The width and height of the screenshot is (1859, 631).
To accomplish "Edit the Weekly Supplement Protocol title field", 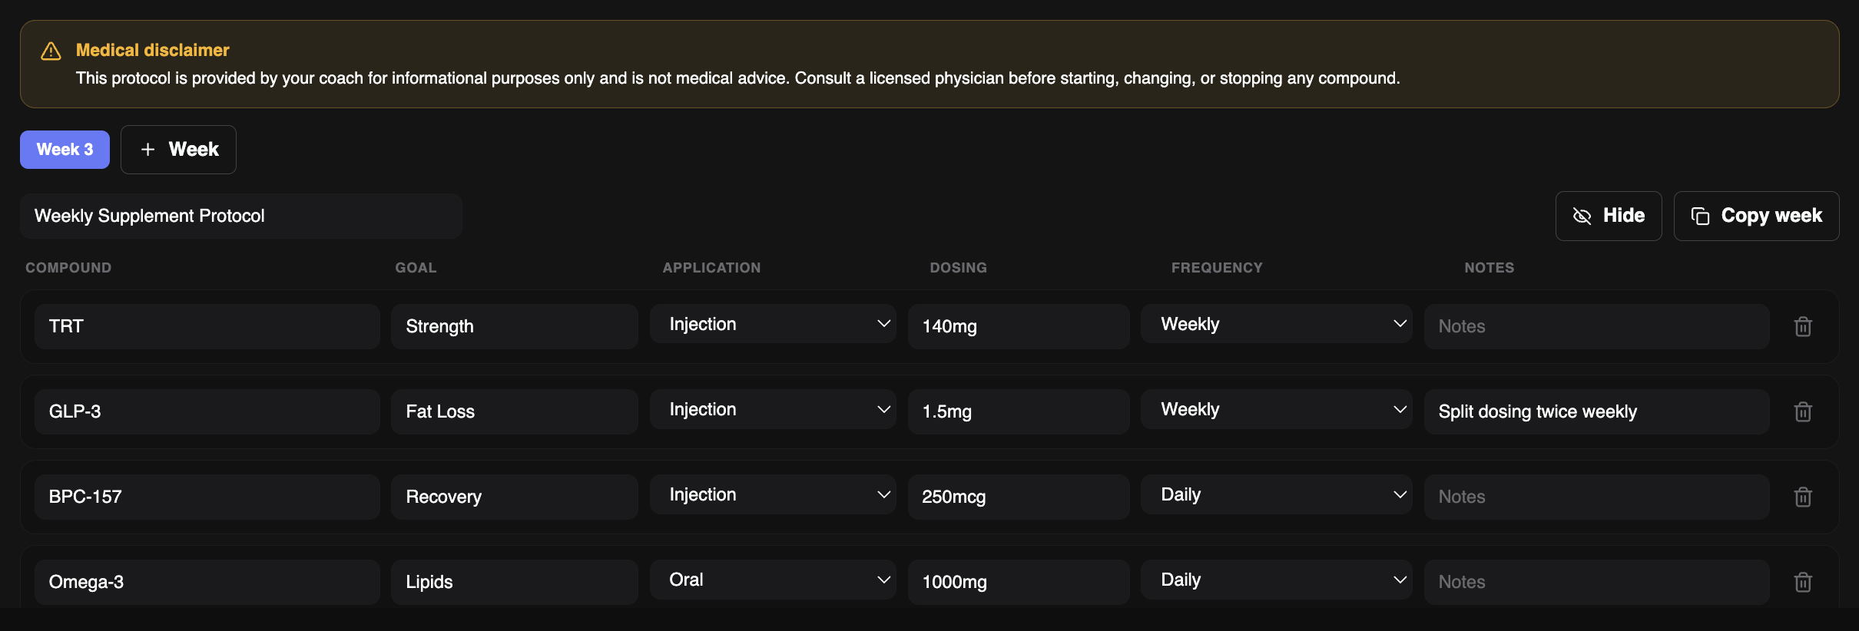I will 240,216.
